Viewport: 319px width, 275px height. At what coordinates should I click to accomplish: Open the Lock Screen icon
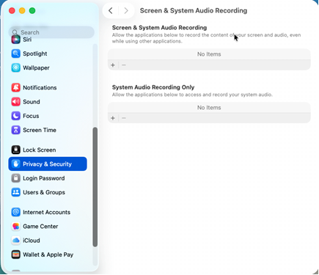coord(16,150)
